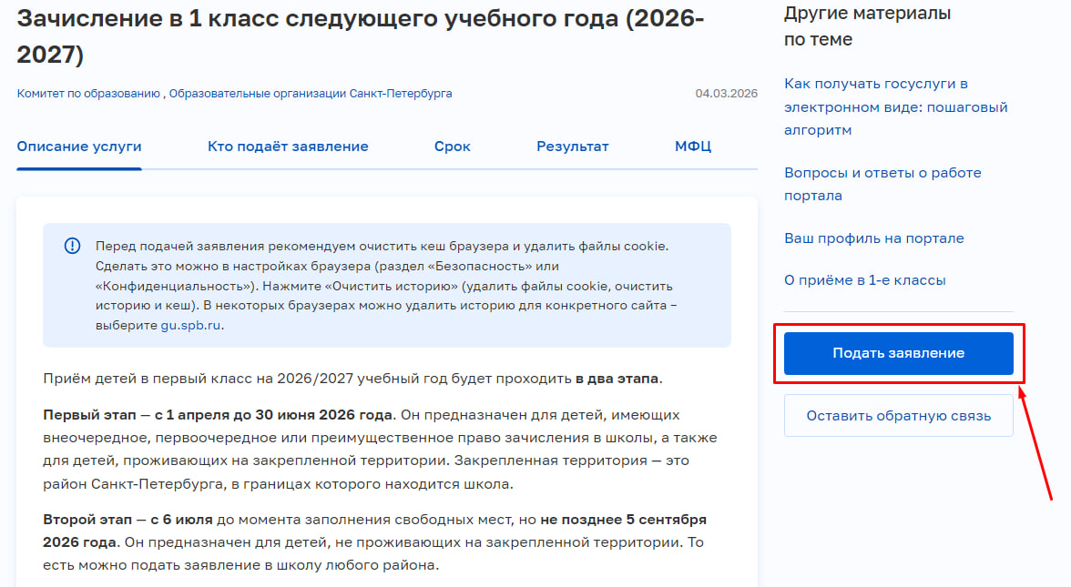Switch to the Кто подаёт заявление tab
Image resolution: width=1071 pixels, height=587 pixels.
click(288, 147)
